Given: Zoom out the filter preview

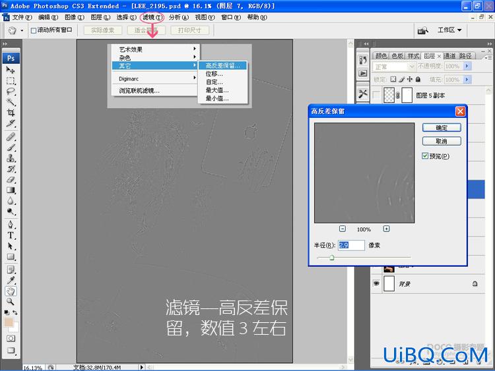Looking at the screenshot, I should point(343,229).
